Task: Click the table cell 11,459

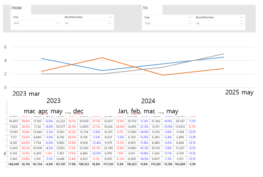Action: click(14, 148)
